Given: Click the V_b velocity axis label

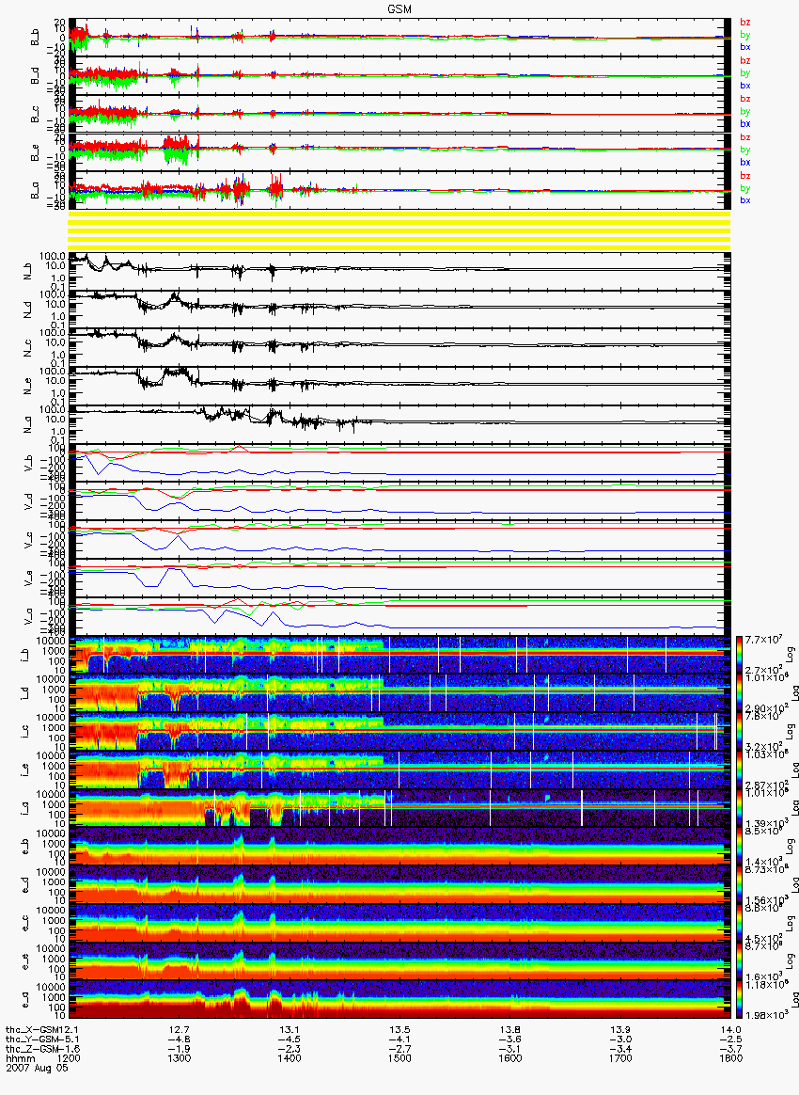Looking at the screenshot, I should click(x=28, y=463).
